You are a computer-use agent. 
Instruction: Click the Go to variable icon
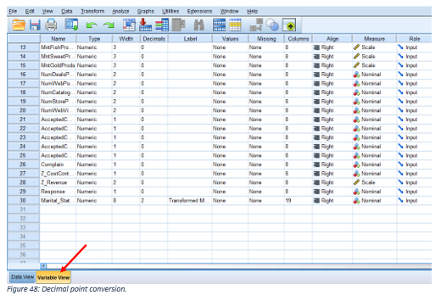(x=145, y=25)
